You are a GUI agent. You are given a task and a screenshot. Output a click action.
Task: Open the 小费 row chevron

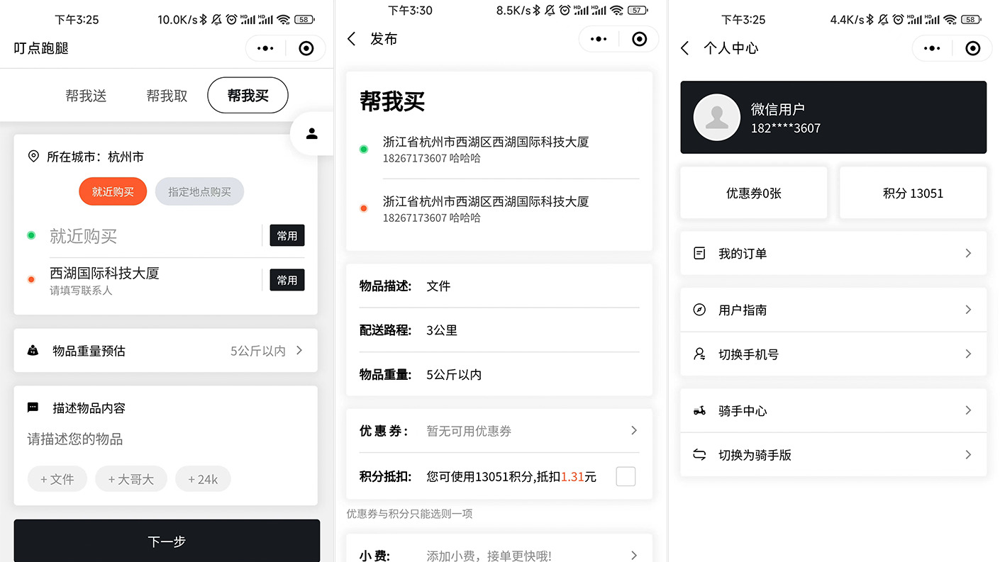[634, 556]
